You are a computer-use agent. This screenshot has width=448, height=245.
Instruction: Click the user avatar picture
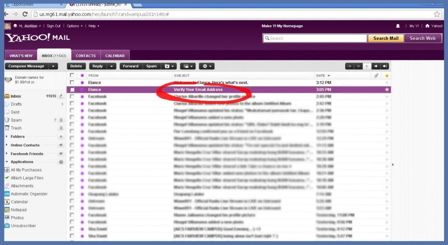click(x=8, y=26)
